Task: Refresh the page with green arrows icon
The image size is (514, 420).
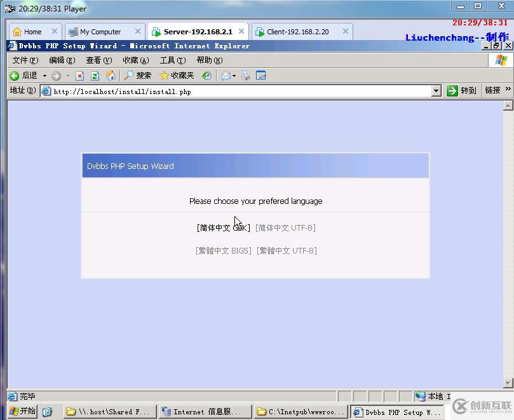Action: pyautogui.click(x=95, y=76)
